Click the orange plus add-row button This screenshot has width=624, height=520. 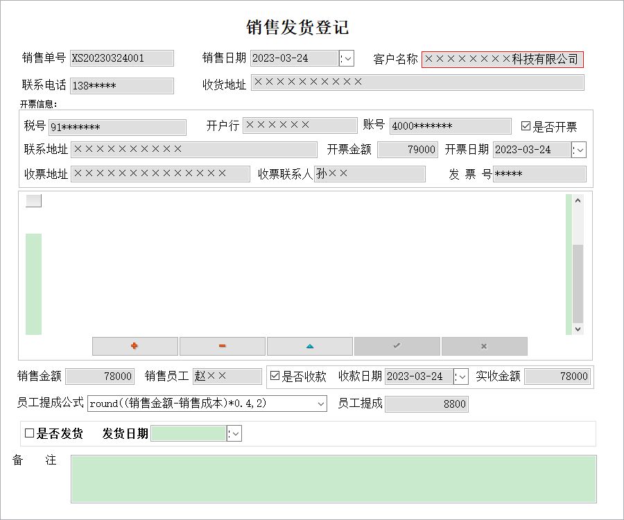click(x=135, y=346)
